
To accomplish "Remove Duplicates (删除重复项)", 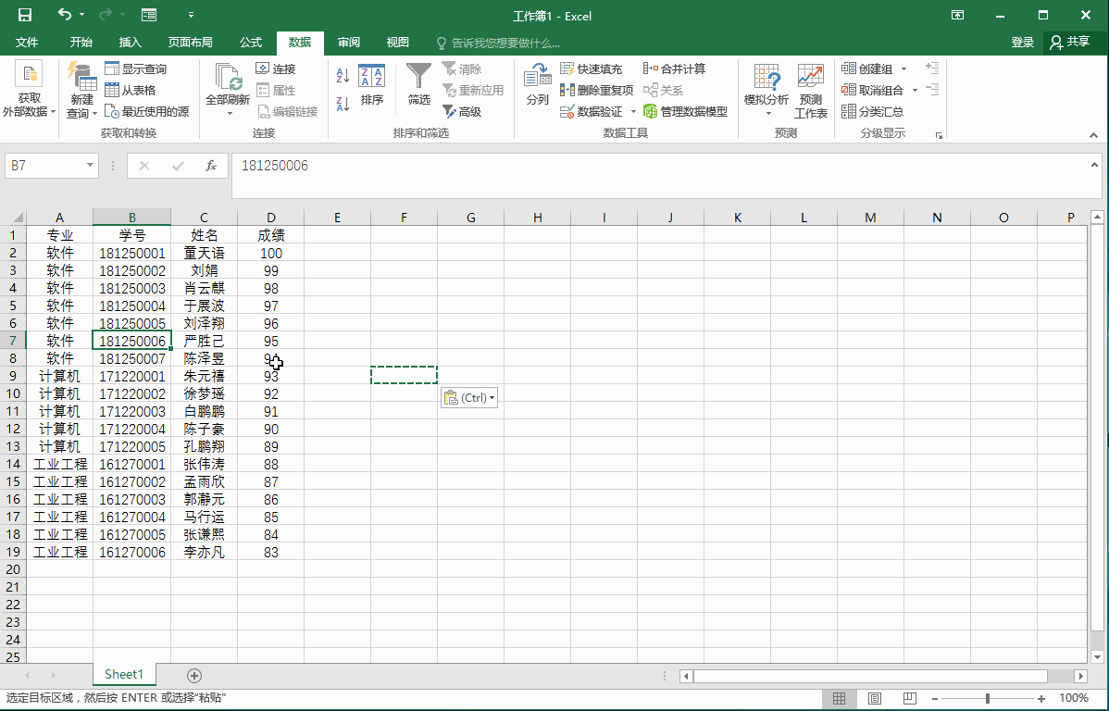I will [596, 90].
